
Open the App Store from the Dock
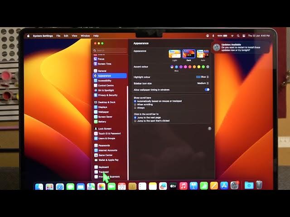click(224, 186)
